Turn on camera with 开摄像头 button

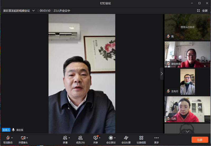(23, 139)
